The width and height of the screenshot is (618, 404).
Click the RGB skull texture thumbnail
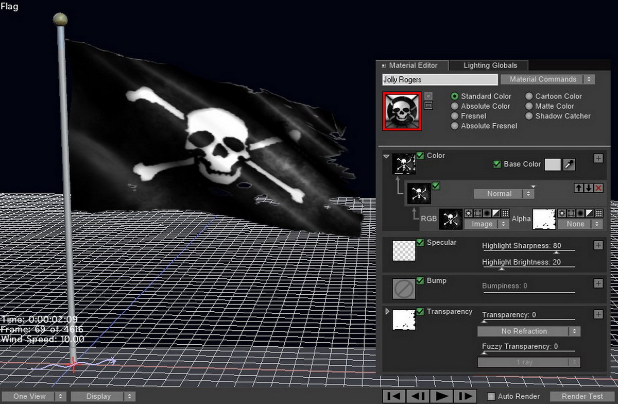[451, 219]
